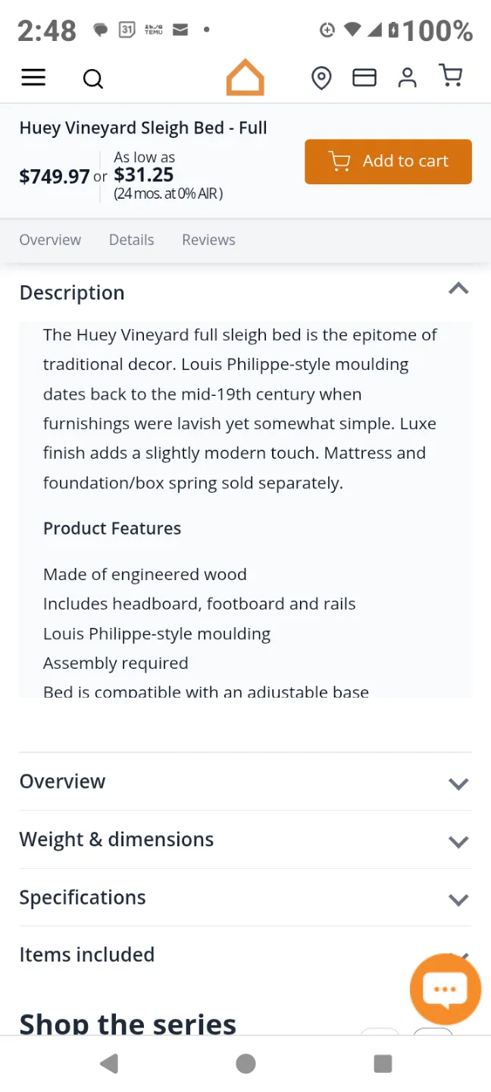
Task: Open the account profile icon
Action: tap(407, 77)
